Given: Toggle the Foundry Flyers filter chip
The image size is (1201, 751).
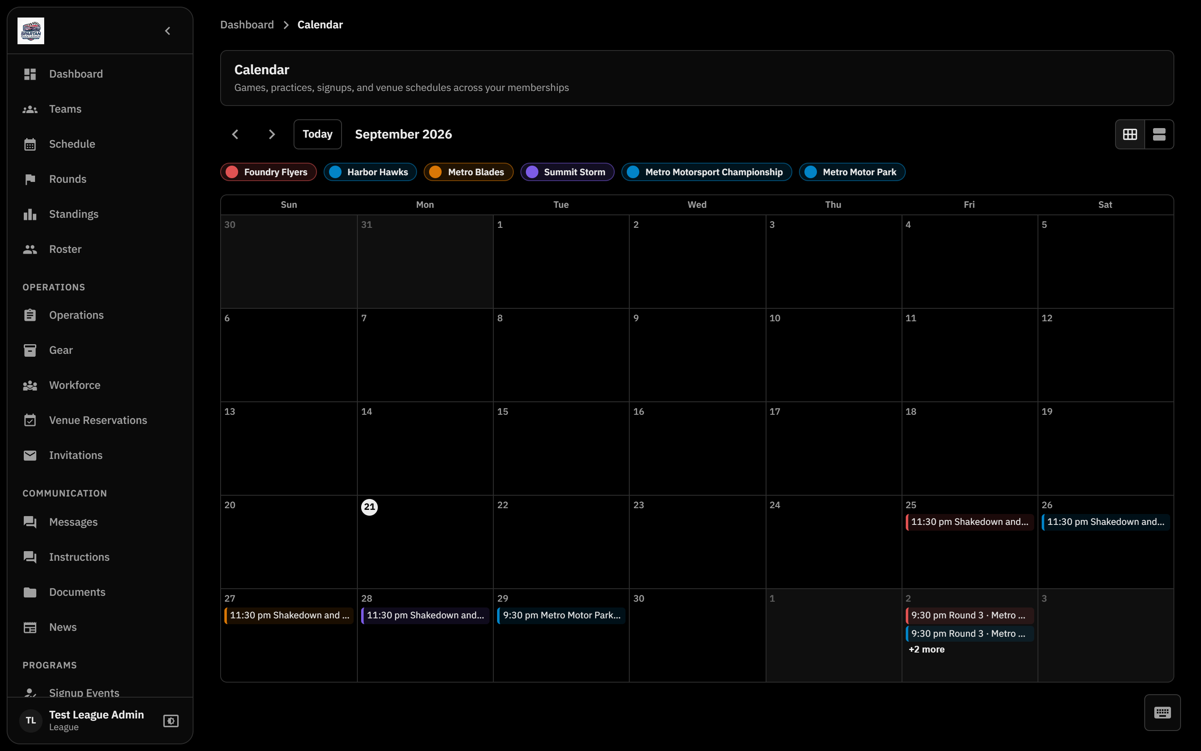Looking at the screenshot, I should [x=269, y=172].
